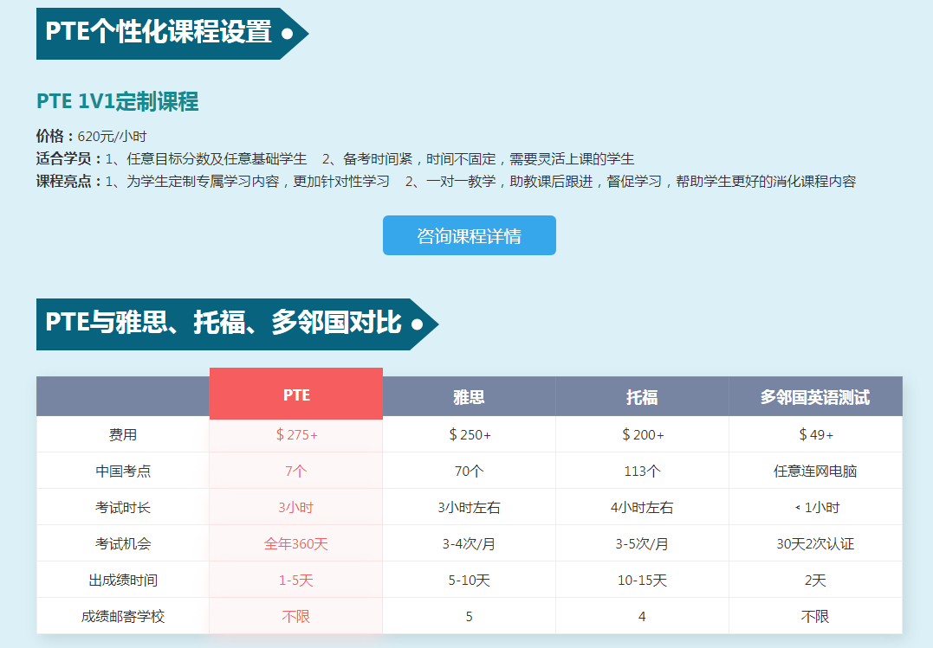Click the 课程亮点 description line
The width and height of the screenshot is (933, 648).
click(x=445, y=182)
